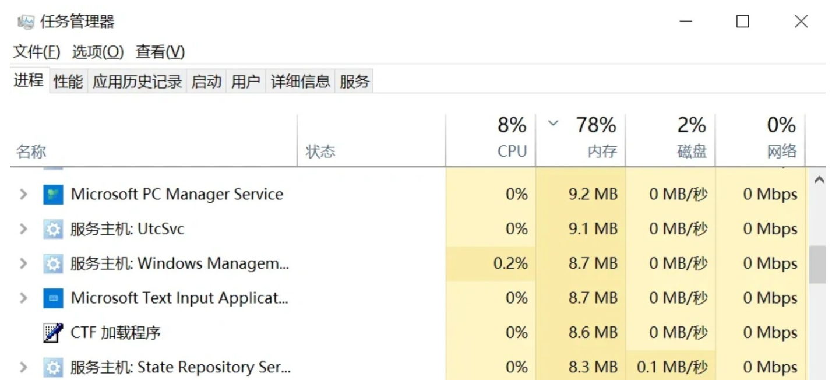
Task: Click the Microsoft Text Input Application icon
Action: pyautogui.click(x=53, y=298)
